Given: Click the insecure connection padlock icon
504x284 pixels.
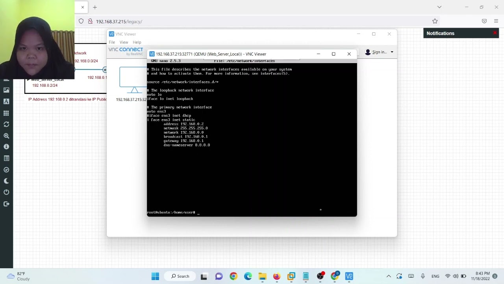Looking at the screenshot, I should click(x=90, y=21).
